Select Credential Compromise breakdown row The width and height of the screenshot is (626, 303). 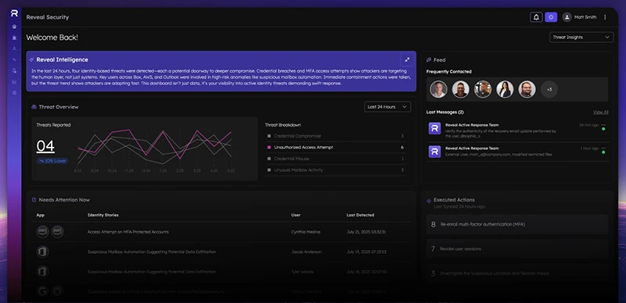[336, 136]
